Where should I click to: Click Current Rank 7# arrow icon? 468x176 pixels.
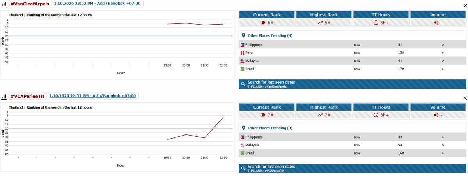(x=263, y=115)
